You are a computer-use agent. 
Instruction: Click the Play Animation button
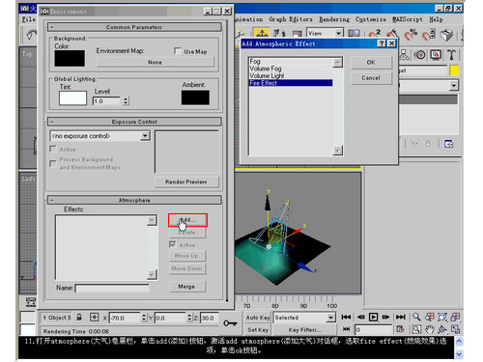[373, 318]
